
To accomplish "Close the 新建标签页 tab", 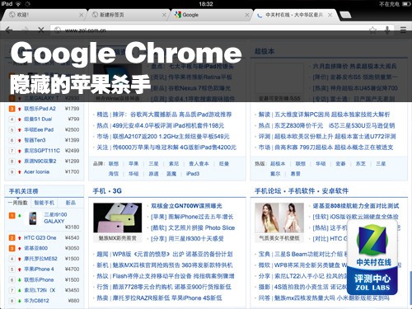I will 164,15.
